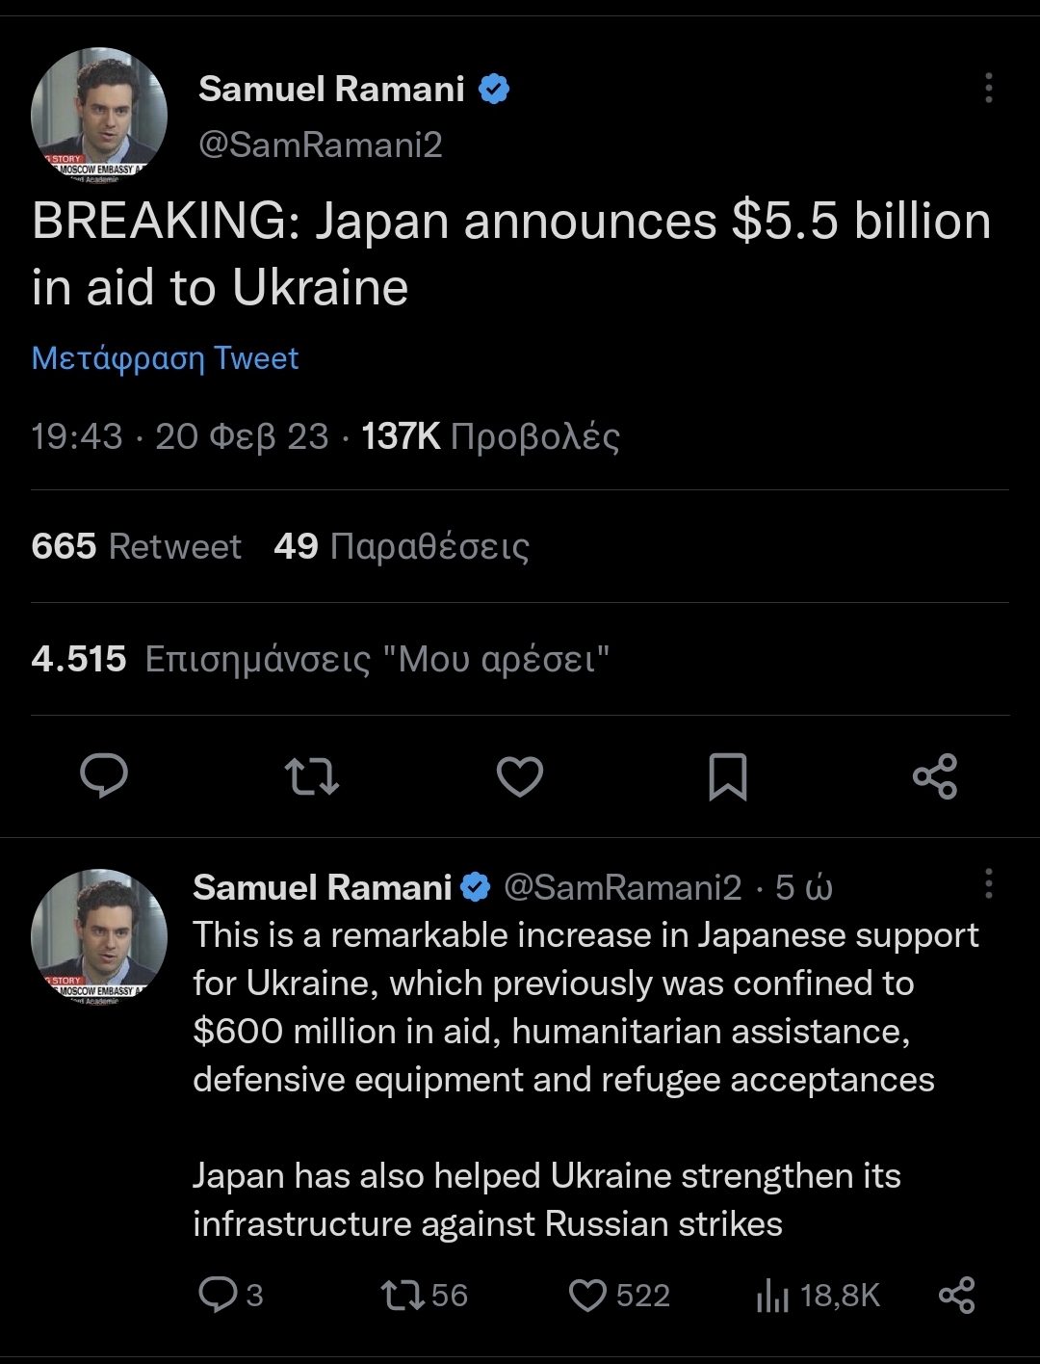Bookmark the main tweet

coord(728,777)
